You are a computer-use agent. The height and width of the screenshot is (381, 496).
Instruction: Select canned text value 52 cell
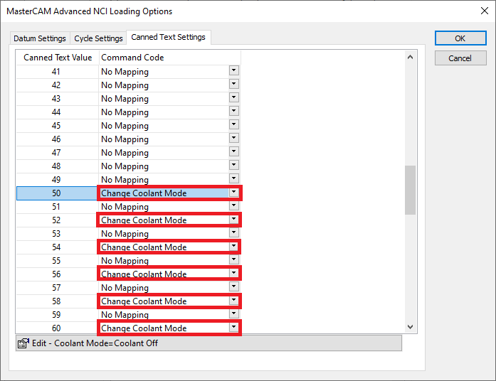(x=57, y=220)
